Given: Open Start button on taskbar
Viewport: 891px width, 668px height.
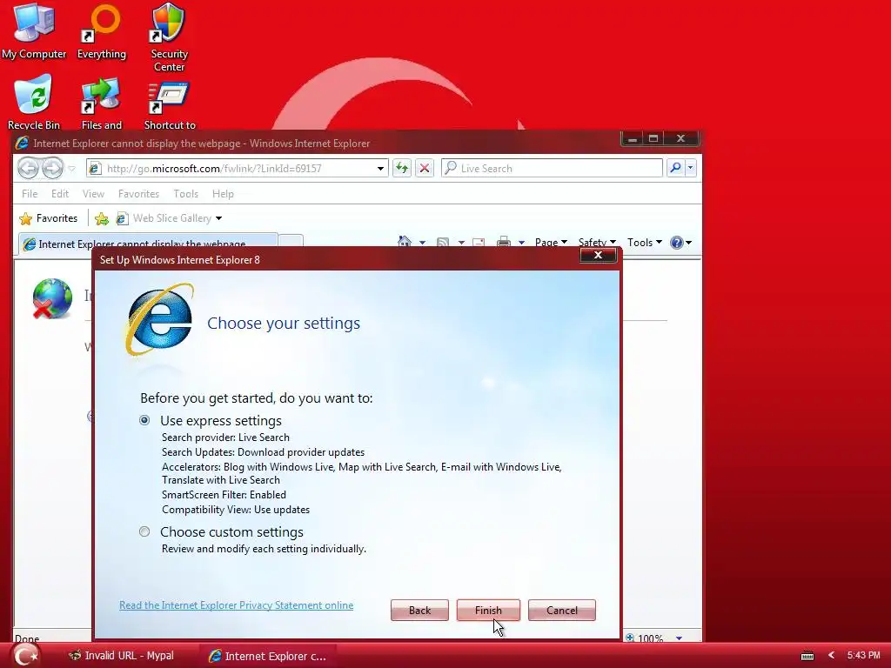Looking at the screenshot, I should 25,656.
